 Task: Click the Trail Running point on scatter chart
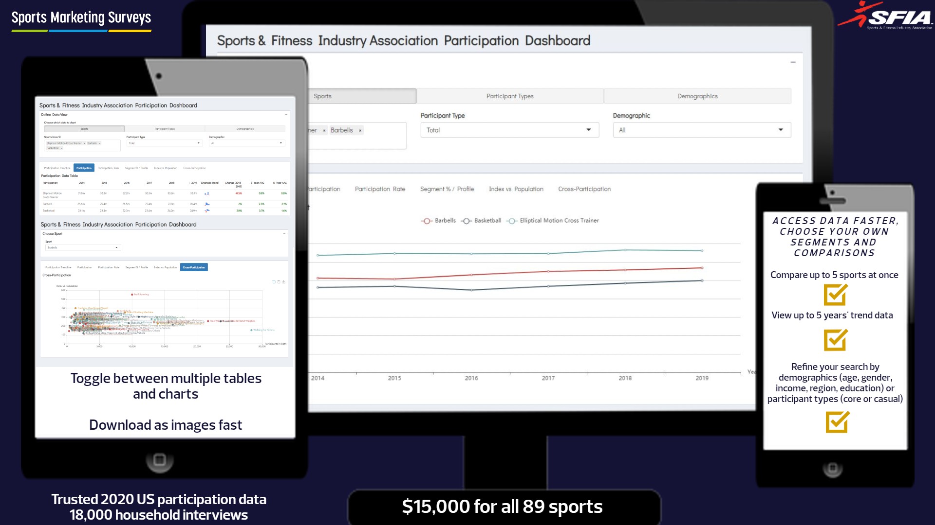tap(132, 295)
